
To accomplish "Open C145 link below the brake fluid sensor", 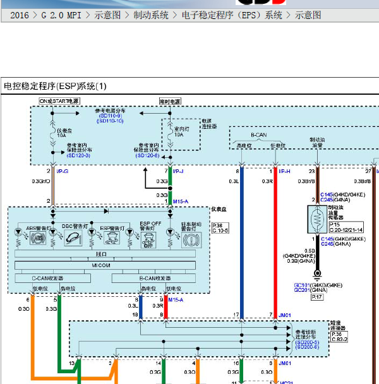I will pos(327,239).
